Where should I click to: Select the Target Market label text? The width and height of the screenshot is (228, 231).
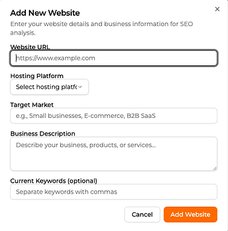(32, 105)
